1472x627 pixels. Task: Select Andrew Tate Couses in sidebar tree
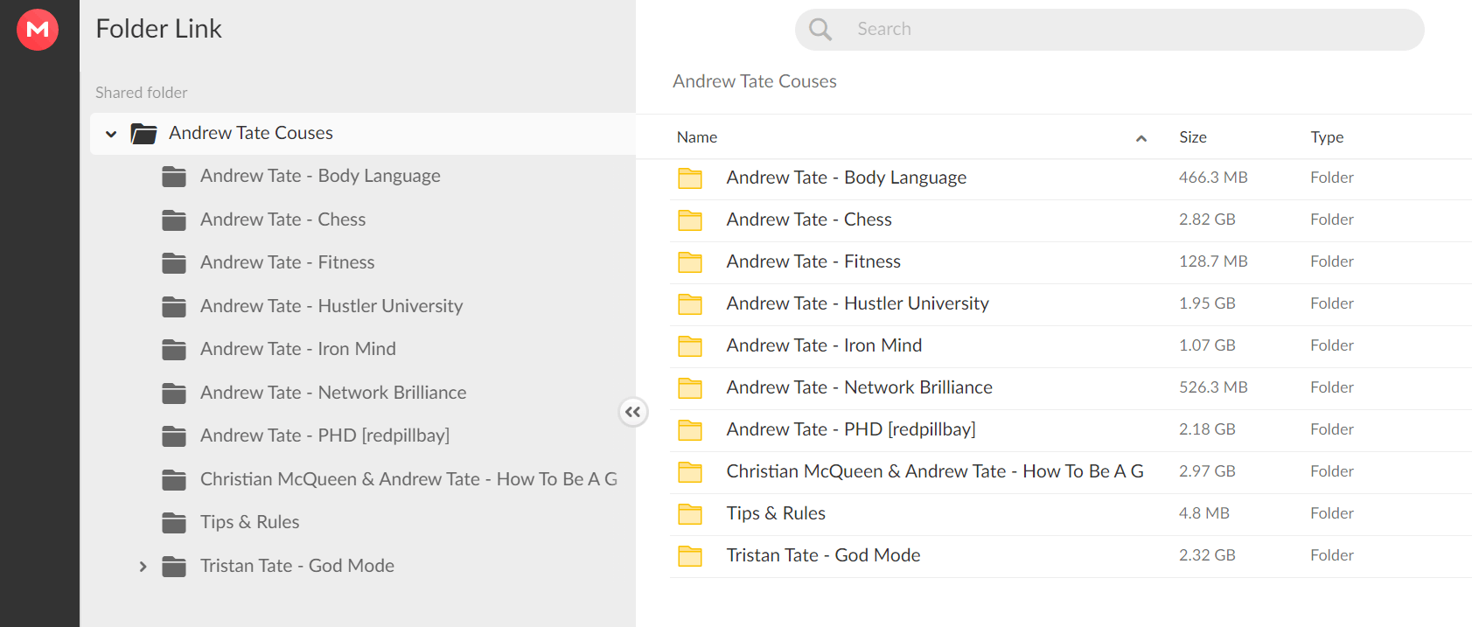251,133
